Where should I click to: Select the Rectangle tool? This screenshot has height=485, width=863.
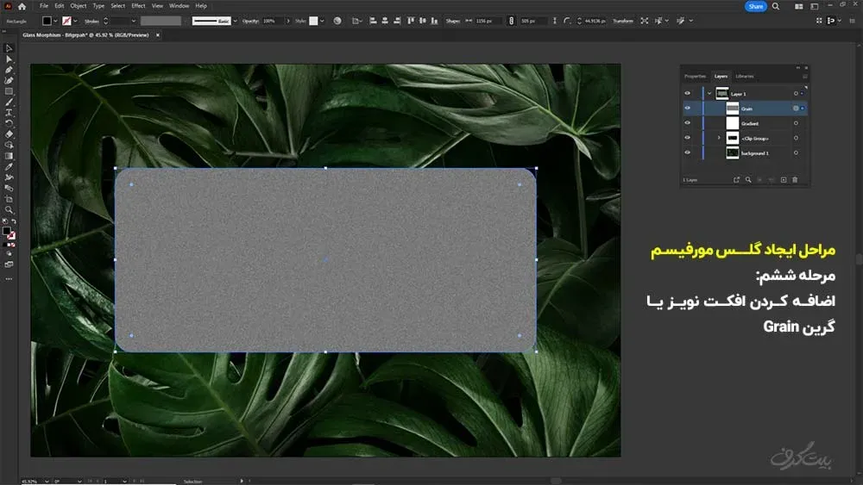tap(9, 91)
